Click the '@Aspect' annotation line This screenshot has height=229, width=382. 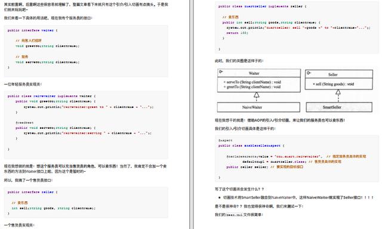(226, 140)
